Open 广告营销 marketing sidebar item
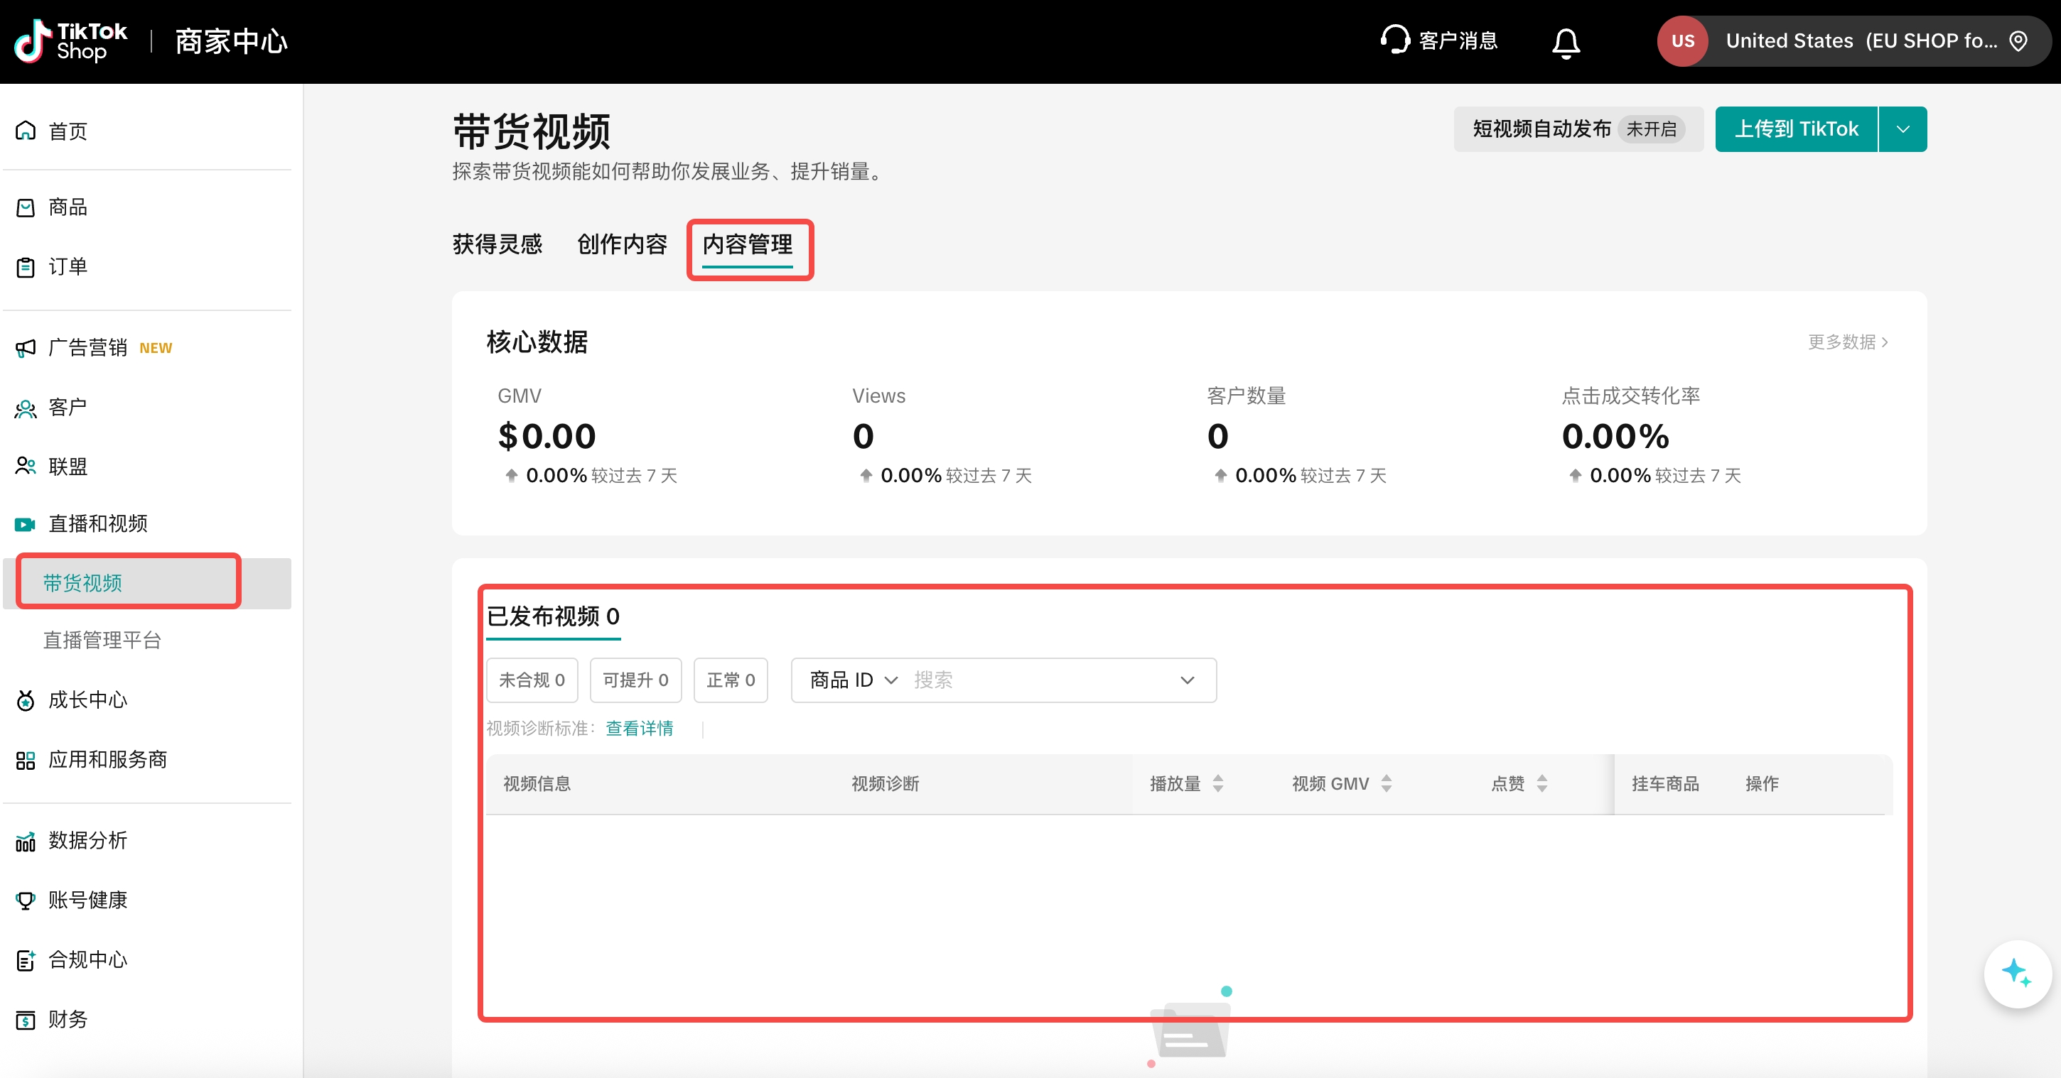Viewport: 2061px width, 1078px height. tap(88, 347)
